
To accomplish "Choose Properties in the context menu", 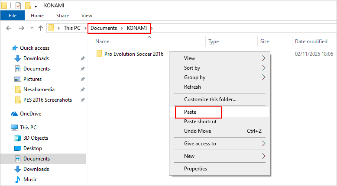I will 195,169.
